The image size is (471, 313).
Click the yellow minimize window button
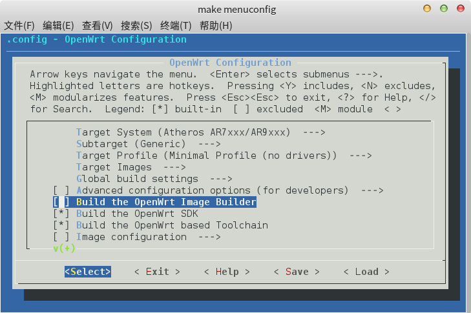click(x=427, y=8)
